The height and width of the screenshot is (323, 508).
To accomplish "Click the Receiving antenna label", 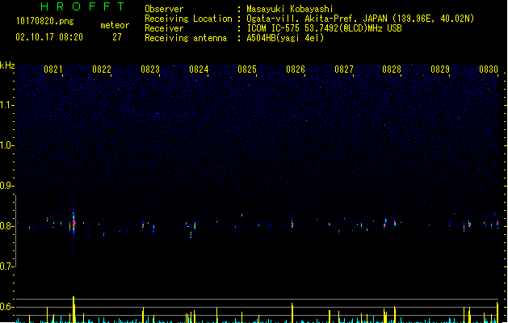I will [x=186, y=38].
